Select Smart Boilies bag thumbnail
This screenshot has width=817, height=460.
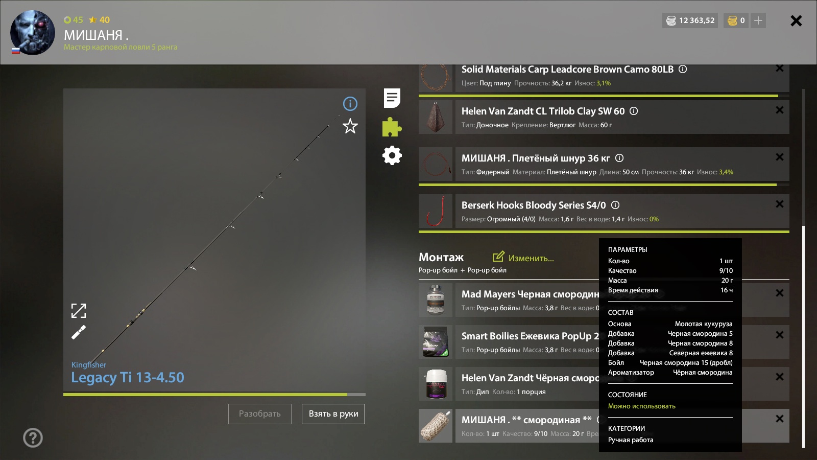click(x=436, y=342)
